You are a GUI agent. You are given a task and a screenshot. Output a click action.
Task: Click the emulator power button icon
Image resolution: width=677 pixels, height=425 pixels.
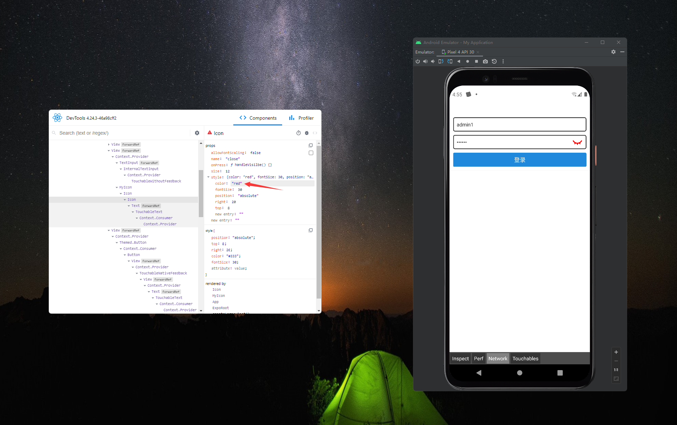click(417, 61)
